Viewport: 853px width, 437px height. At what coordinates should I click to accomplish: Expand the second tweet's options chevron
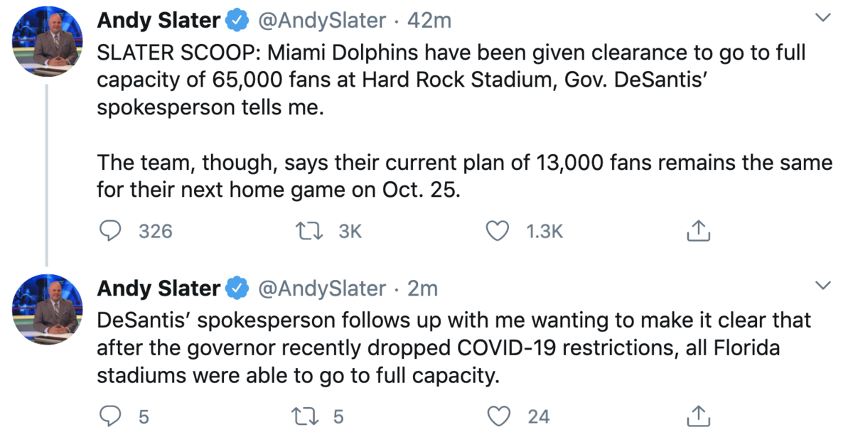point(822,286)
